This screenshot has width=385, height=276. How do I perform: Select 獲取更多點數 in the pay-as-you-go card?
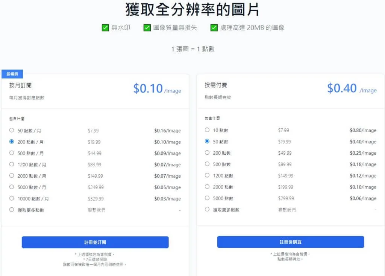[x=207, y=209]
